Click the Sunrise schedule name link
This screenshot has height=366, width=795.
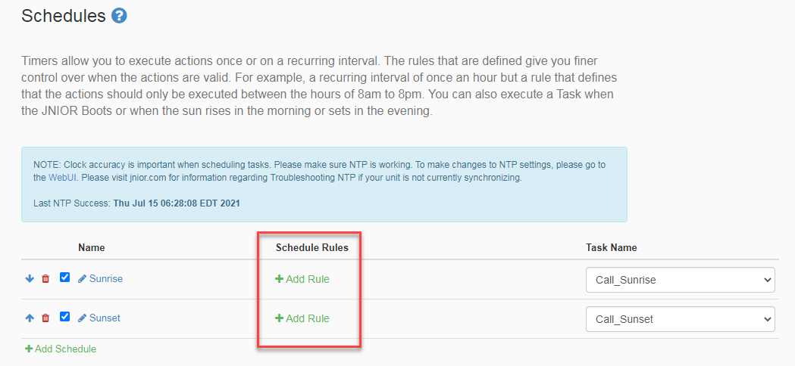coord(106,278)
